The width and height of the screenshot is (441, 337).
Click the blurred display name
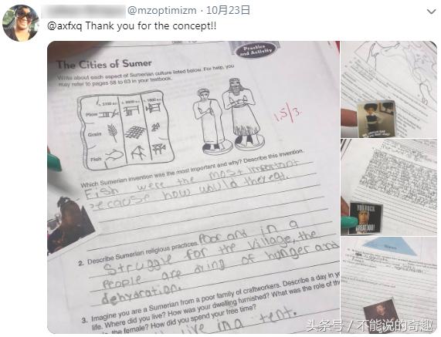83,12
